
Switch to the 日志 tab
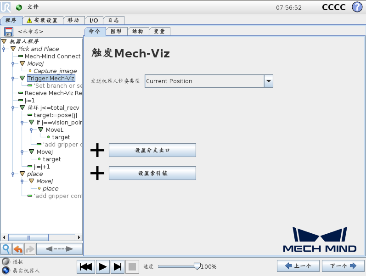pos(113,20)
